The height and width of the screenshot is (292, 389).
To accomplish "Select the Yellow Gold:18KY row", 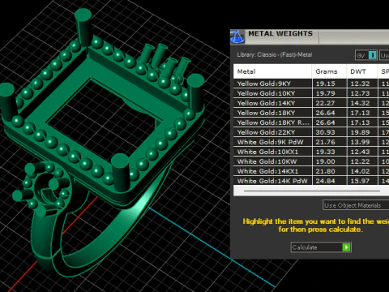I will (x=311, y=113).
